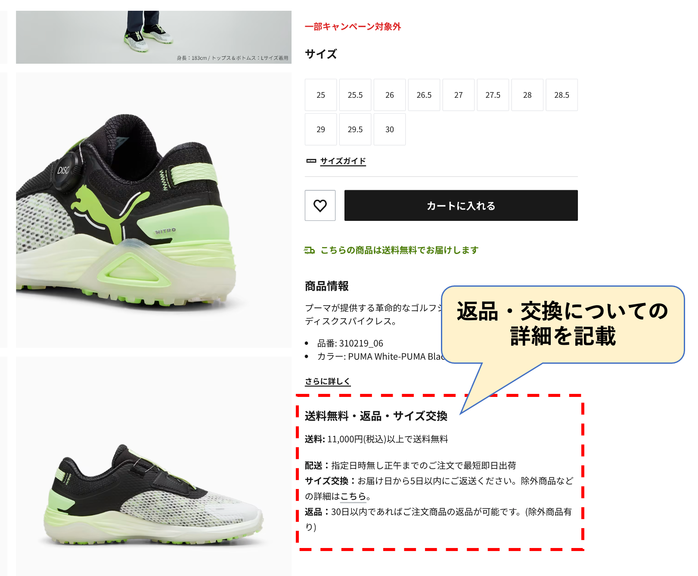Open the side profile shoe image

tap(154, 466)
